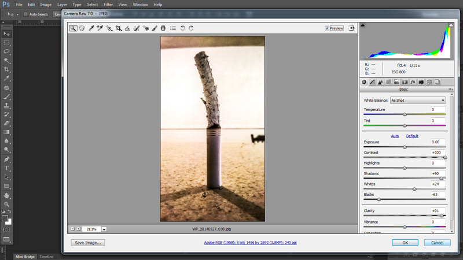Screen dimensions: 463x260
Task: Select the White Balance eyedropper tool
Action: pos(91,28)
